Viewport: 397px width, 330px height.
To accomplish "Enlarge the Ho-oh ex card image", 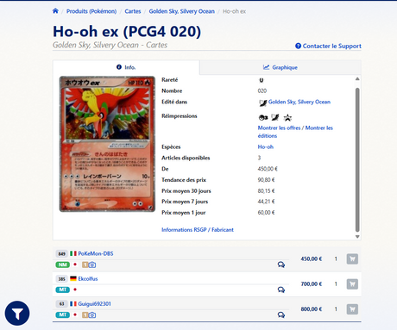I will pyautogui.click(x=107, y=144).
